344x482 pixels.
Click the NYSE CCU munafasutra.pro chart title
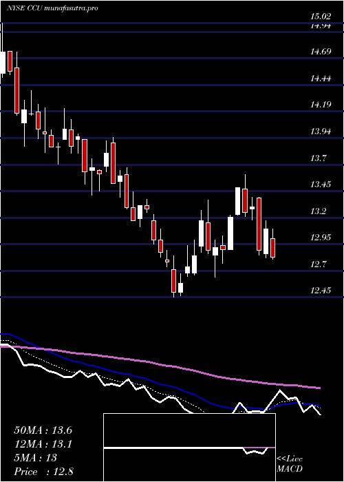pos(52,8)
